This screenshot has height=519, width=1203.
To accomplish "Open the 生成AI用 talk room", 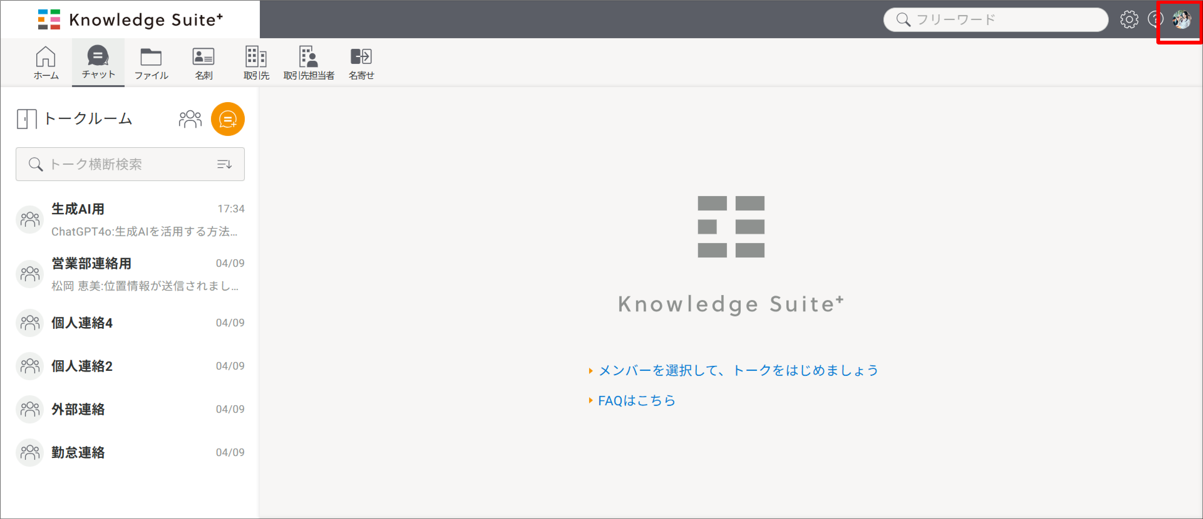I will pos(130,220).
